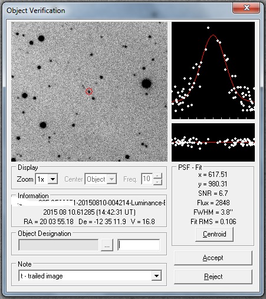Open the Zoom dropdown arrow

(52, 179)
